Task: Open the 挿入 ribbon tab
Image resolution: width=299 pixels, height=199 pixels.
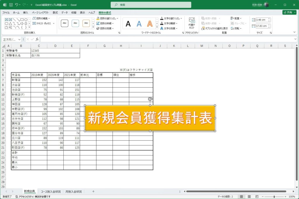Action: [26, 13]
